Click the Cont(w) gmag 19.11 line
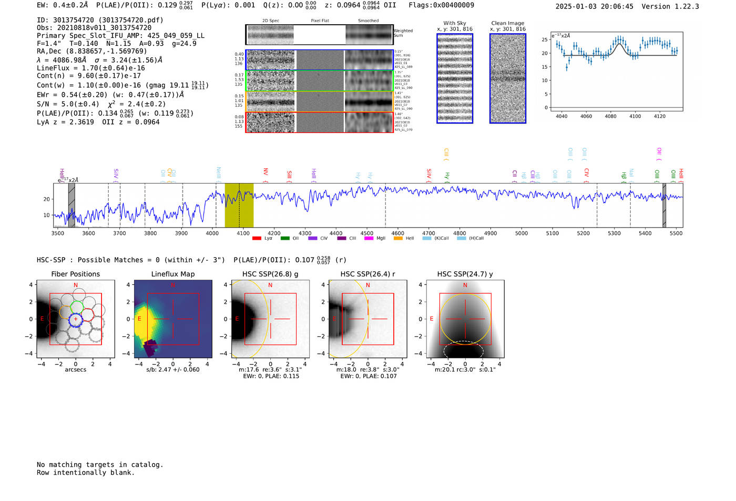The image size is (736, 501). [123, 85]
